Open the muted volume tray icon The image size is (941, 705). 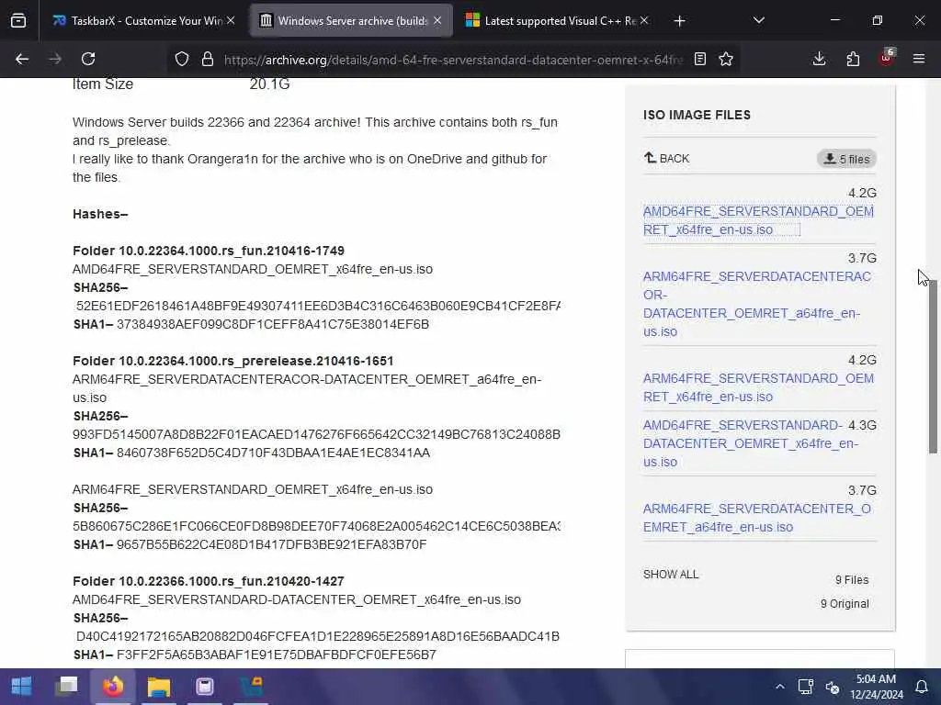click(x=833, y=687)
